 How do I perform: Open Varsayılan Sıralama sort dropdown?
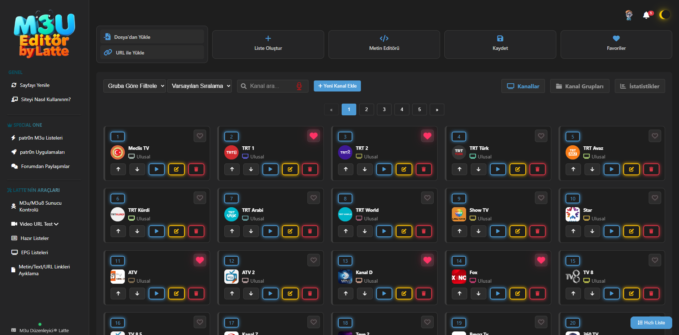(x=199, y=86)
